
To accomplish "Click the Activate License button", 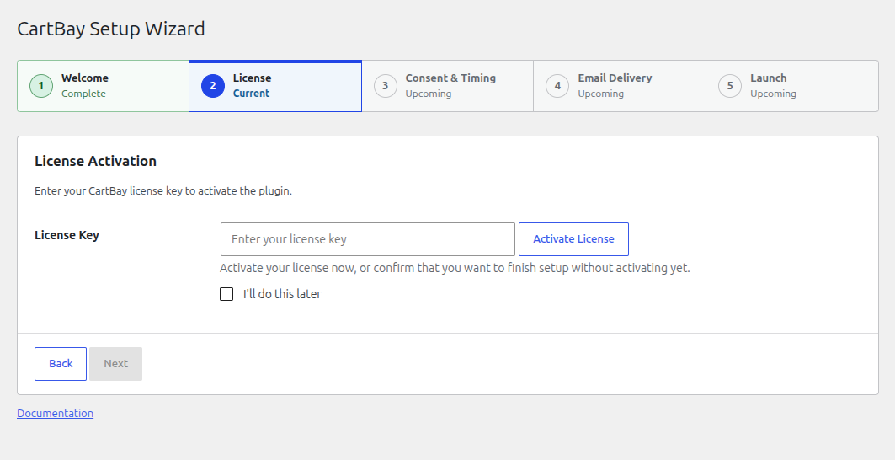I will tap(573, 239).
